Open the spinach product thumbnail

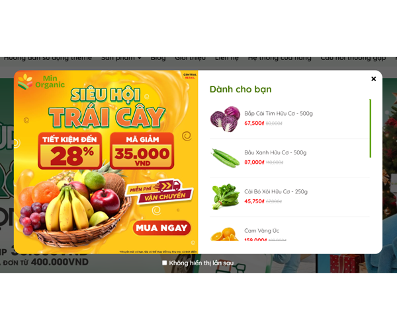226,197
